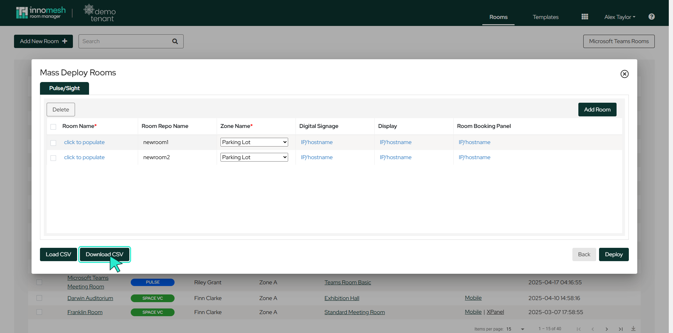Click the Download CSV button
Viewport: 673px width, 333px height.
(x=104, y=254)
